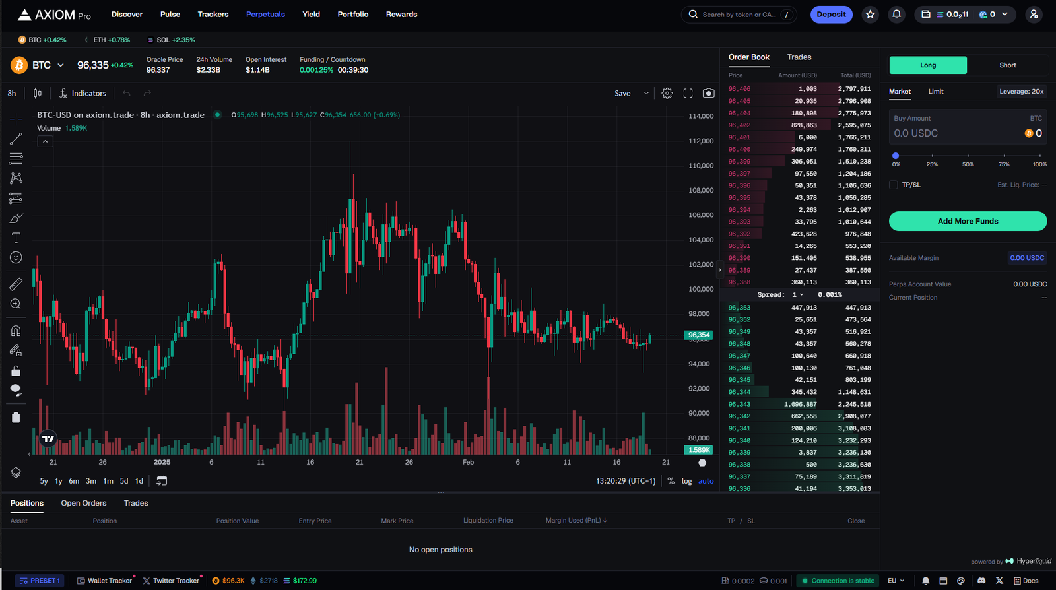
Task: Open the emoji icons tool
Action: (16, 257)
